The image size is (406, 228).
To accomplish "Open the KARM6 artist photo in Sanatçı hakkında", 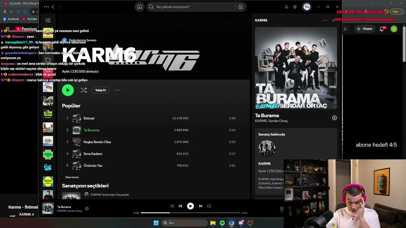I will pos(267,149).
